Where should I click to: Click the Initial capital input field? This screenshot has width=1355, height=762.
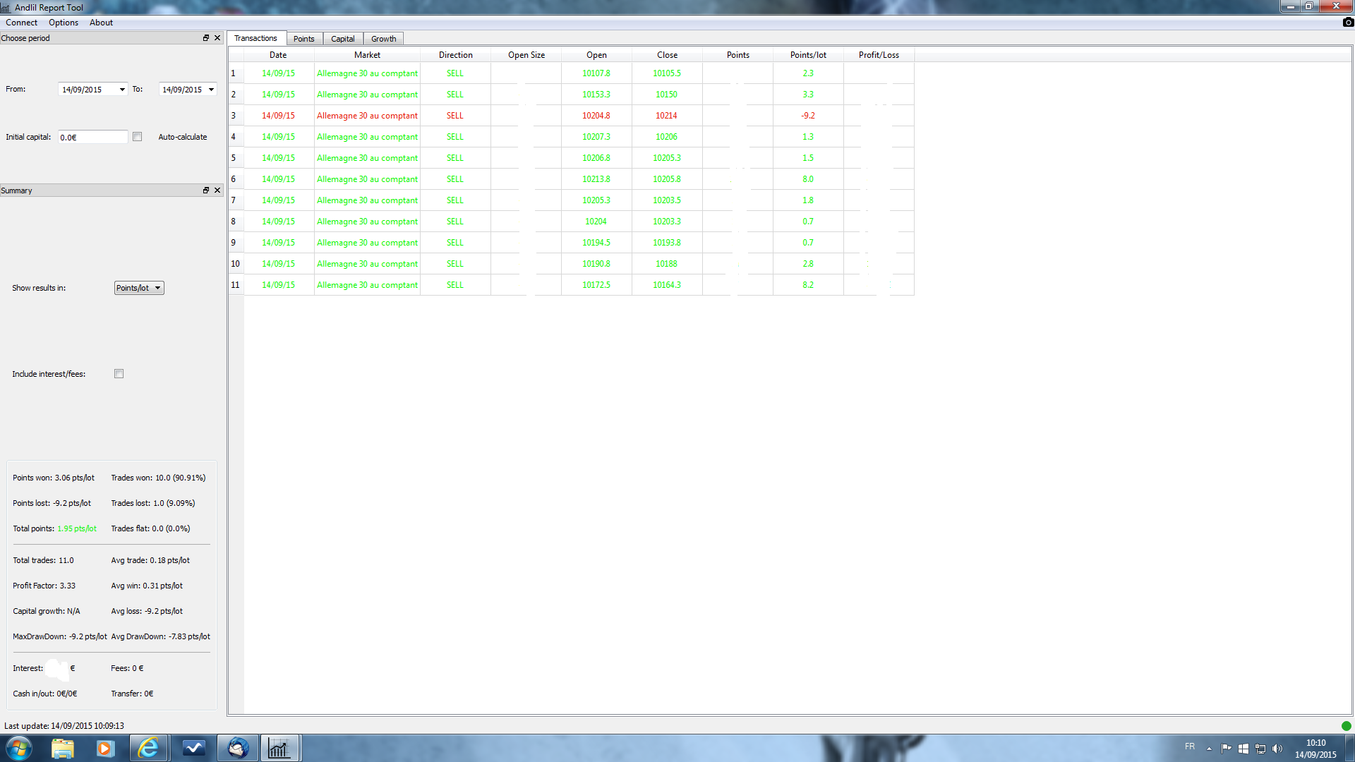click(x=92, y=137)
